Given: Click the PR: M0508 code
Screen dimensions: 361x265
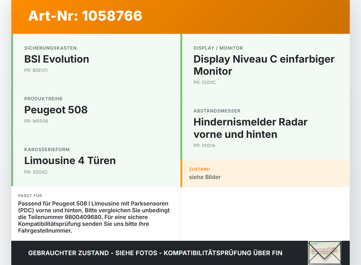Looking at the screenshot, I should [x=36, y=121].
